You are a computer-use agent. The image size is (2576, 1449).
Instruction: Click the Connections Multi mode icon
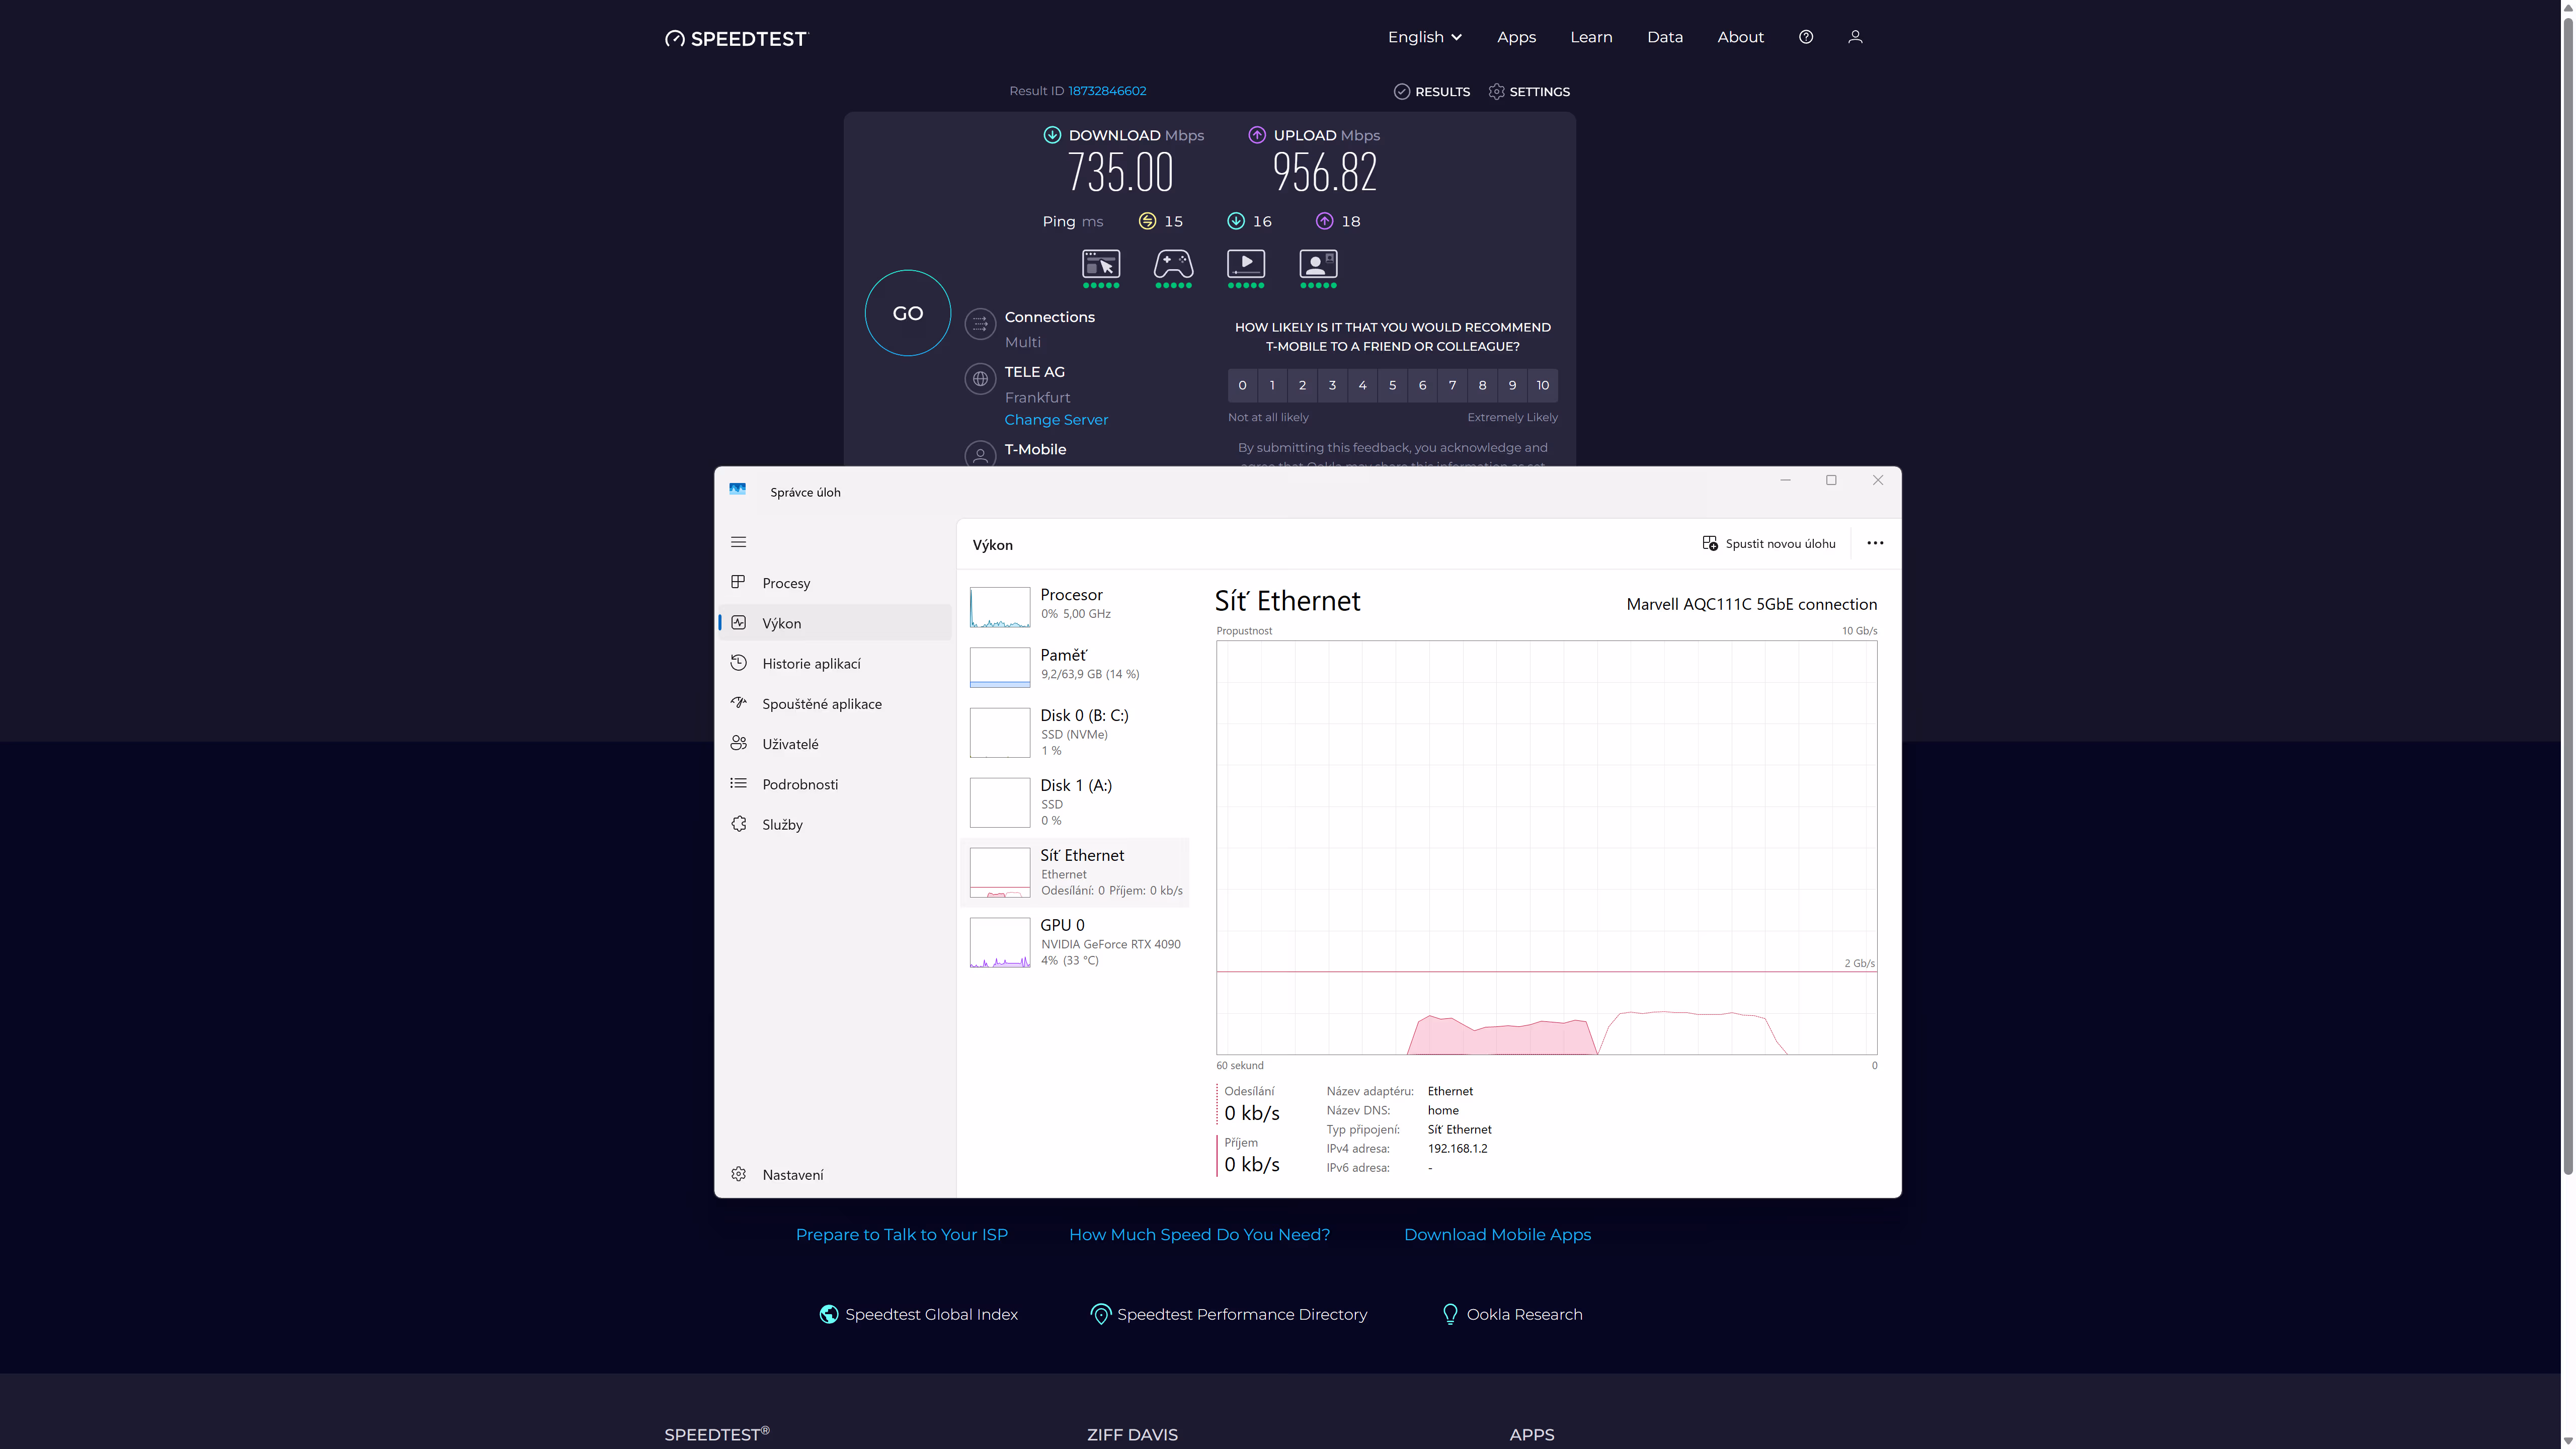click(980, 324)
